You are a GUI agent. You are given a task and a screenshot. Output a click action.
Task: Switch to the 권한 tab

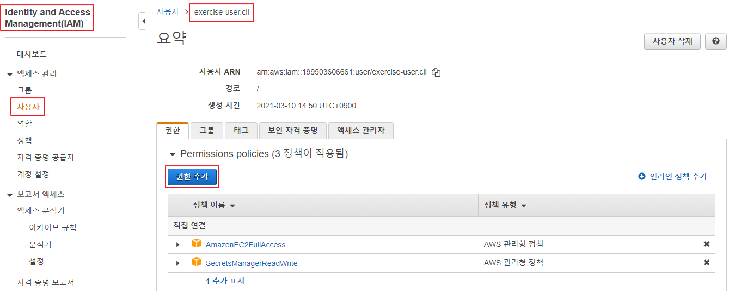173,131
